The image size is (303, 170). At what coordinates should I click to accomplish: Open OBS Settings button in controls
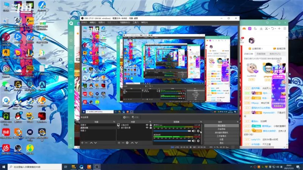tap(222, 139)
